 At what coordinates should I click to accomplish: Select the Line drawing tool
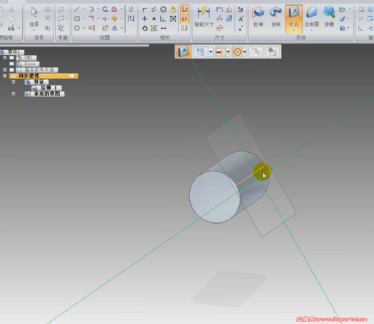point(77,9)
